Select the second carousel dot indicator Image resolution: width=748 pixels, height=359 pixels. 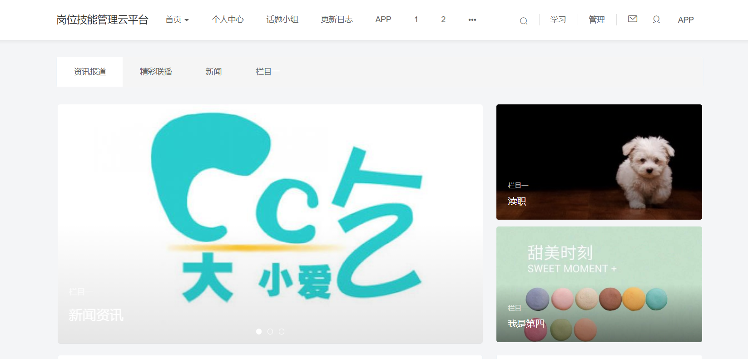click(270, 332)
